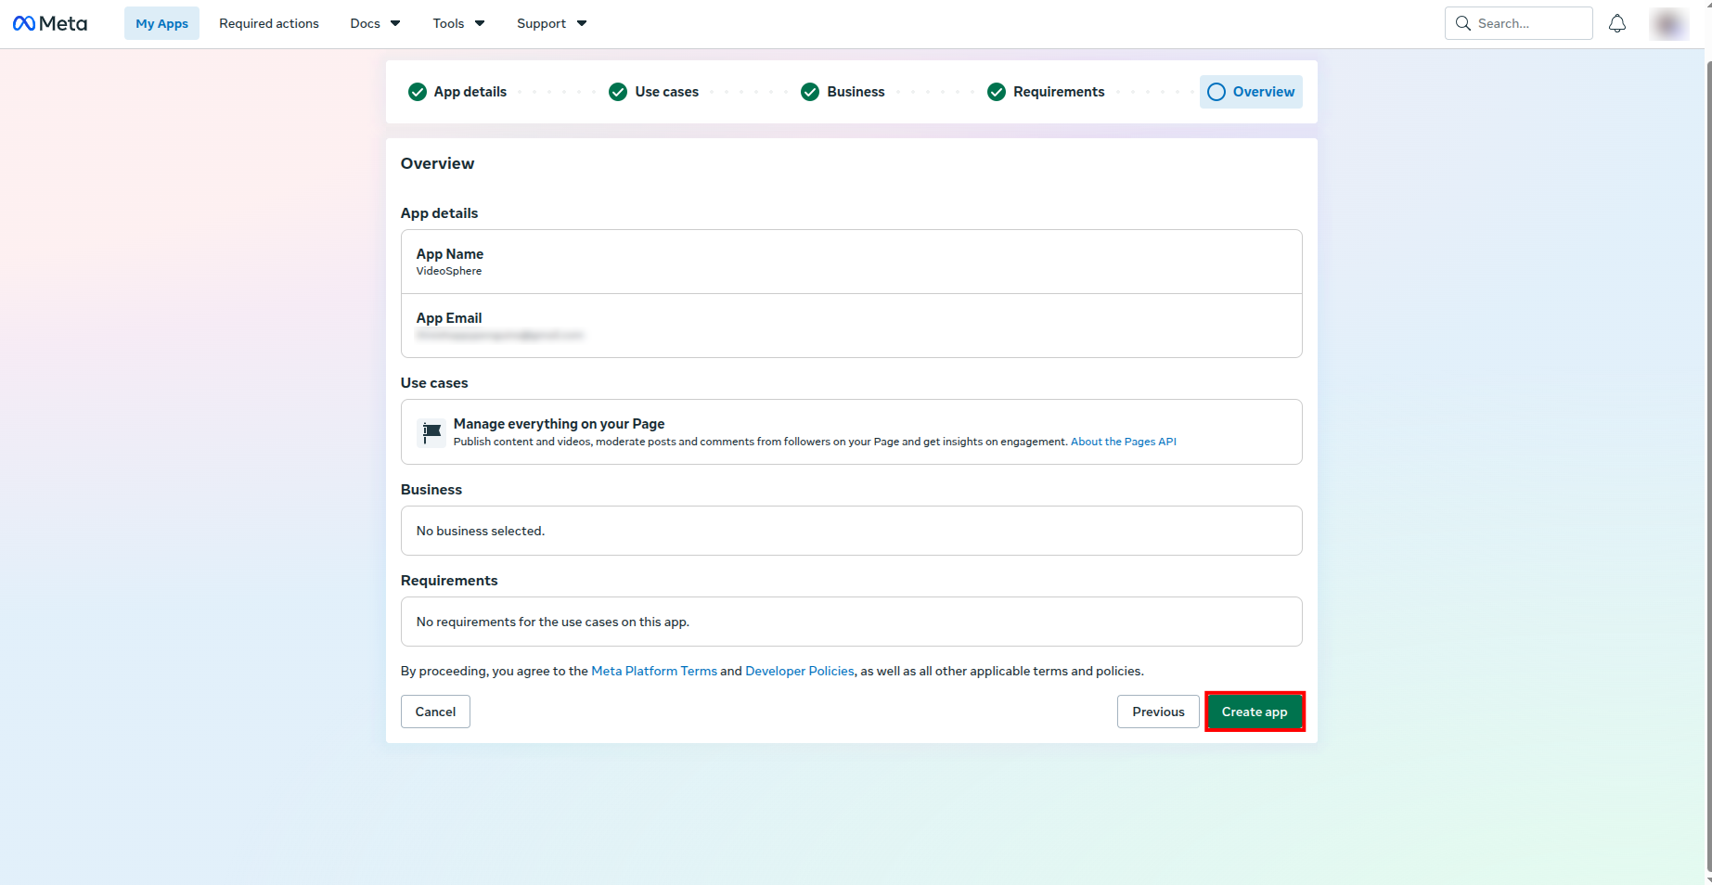Focus the Search input field

(x=1519, y=23)
